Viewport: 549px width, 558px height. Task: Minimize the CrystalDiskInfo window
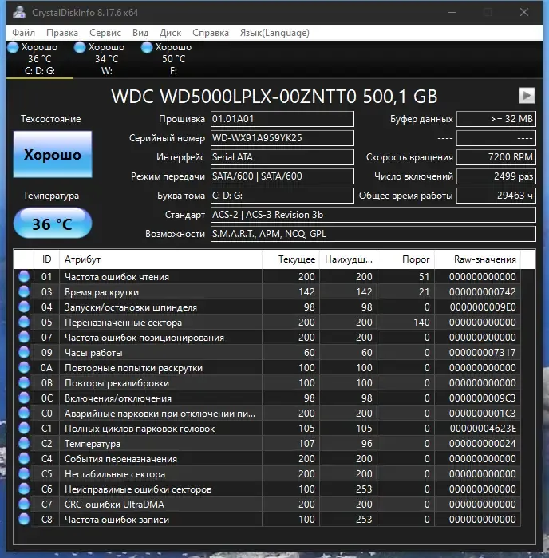(452, 12)
